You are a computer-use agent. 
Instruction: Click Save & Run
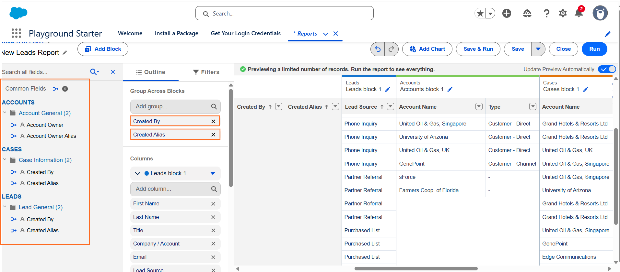point(478,49)
